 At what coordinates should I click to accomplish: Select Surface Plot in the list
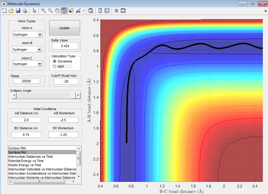coord(42,152)
